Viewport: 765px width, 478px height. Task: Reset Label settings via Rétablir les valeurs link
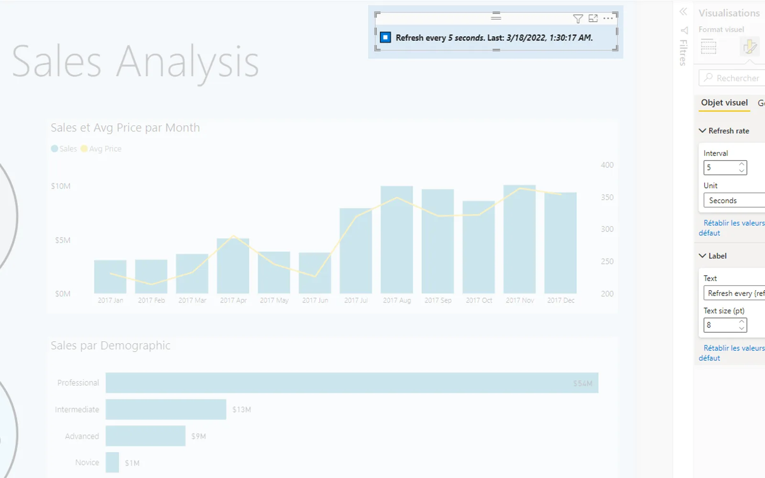click(x=732, y=353)
